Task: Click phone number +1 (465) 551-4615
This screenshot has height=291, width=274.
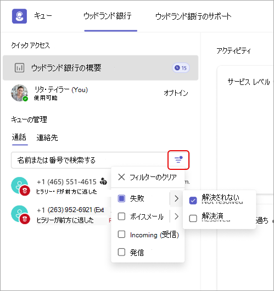Action: tap(67, 182)
